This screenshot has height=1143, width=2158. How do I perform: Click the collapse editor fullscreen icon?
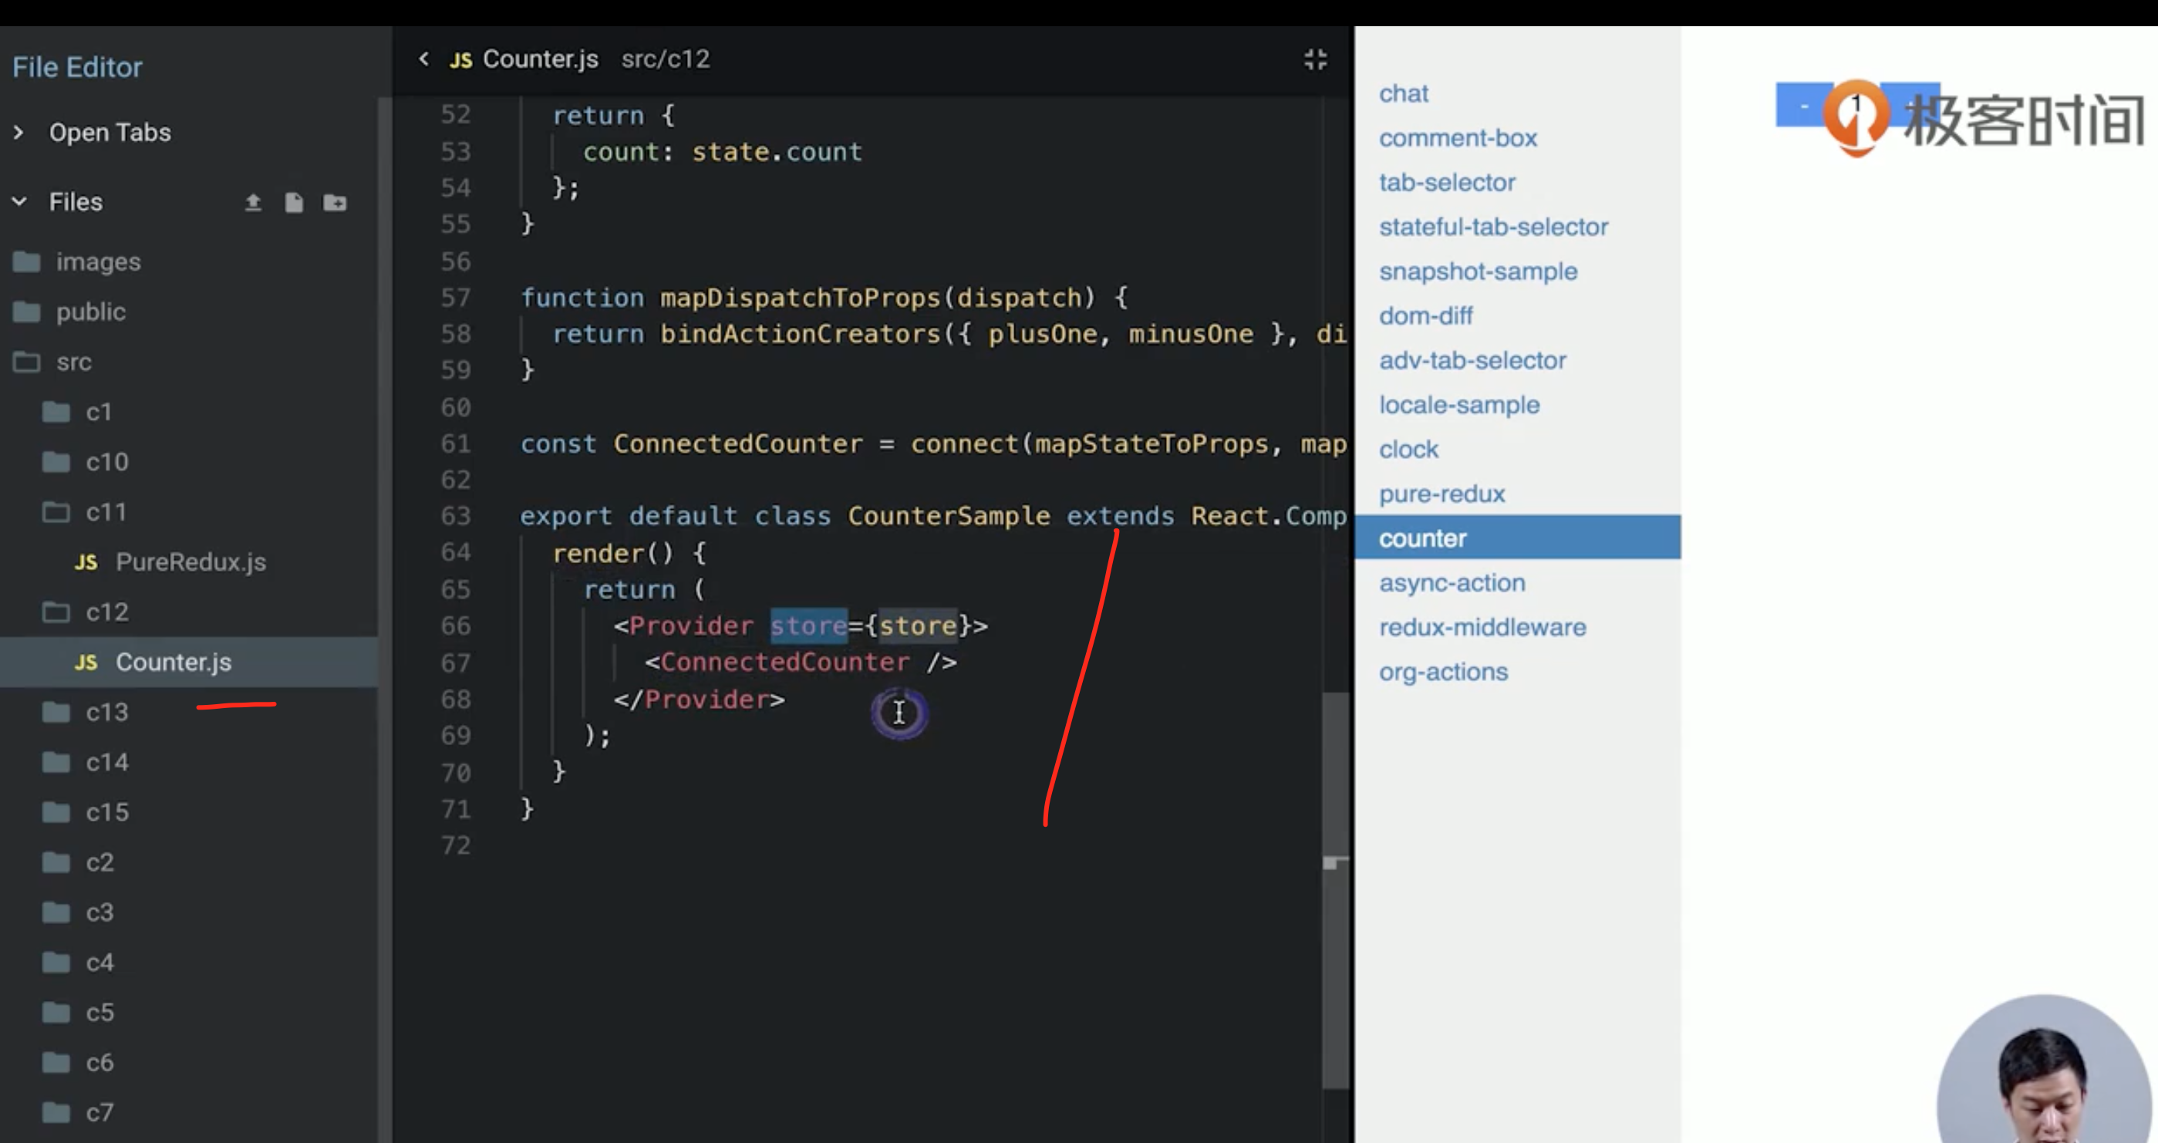pos(1315,59)
